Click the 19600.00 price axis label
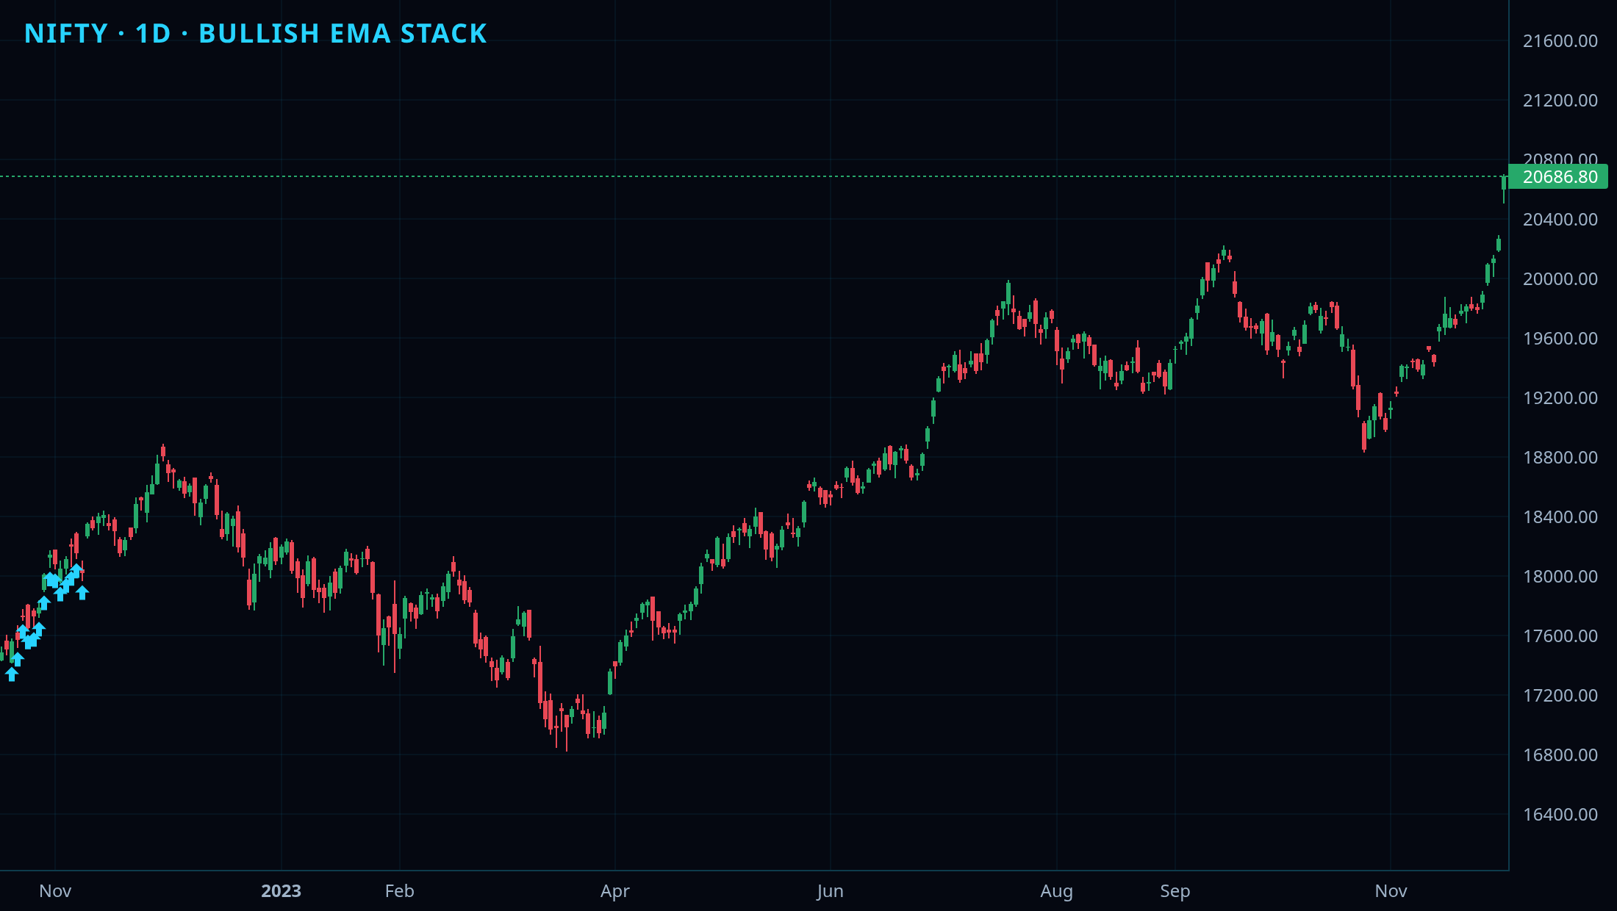Image resolution: width=1617 pixels, height=911 pixels. 1560,338
